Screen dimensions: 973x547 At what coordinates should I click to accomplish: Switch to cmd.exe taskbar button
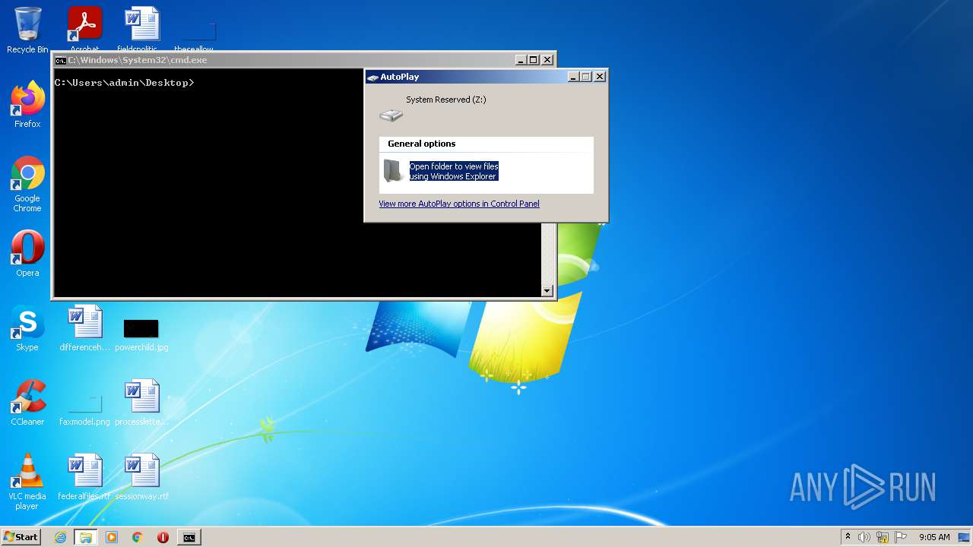(189, 537)
